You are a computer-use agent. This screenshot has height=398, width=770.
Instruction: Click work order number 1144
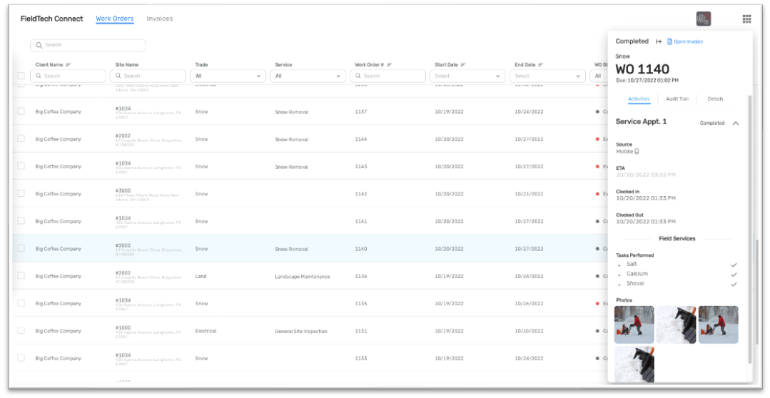pyautogui.click(x=361, y=139)
